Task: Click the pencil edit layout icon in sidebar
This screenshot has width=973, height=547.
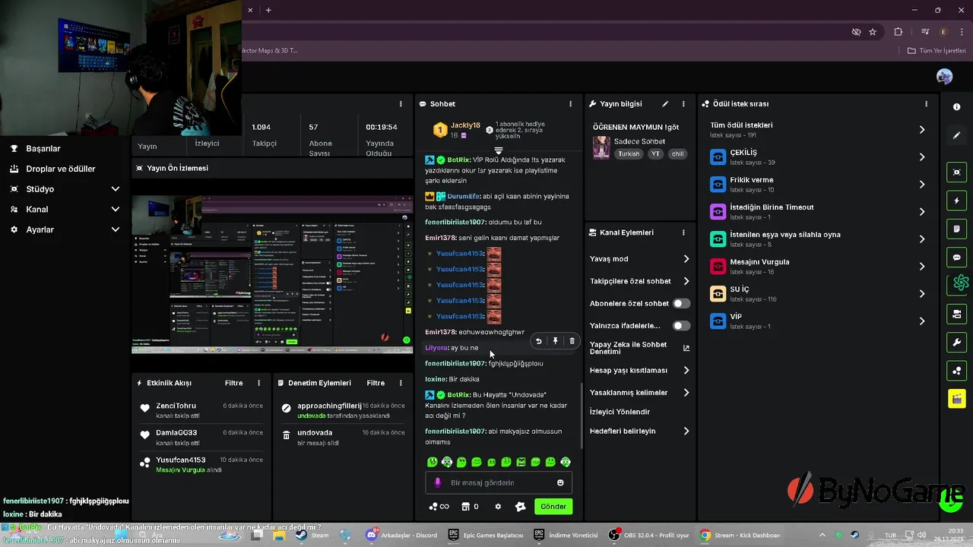Action: pos(956,135)
